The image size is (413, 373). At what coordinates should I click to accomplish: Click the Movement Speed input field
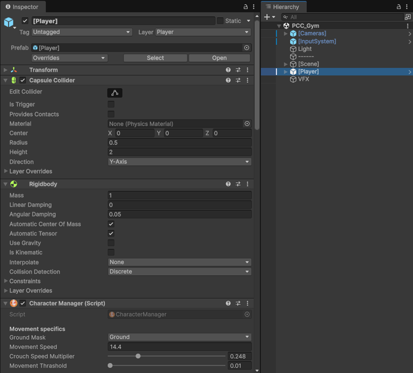point(180,347)
